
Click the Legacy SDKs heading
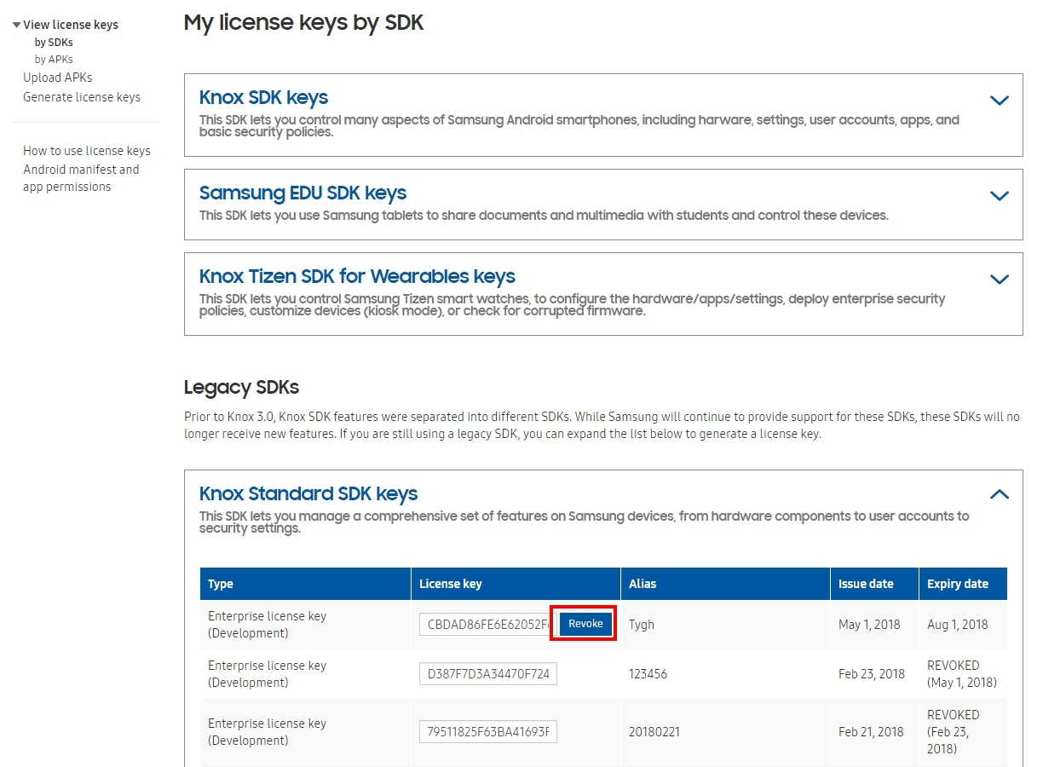coord(241,388)
